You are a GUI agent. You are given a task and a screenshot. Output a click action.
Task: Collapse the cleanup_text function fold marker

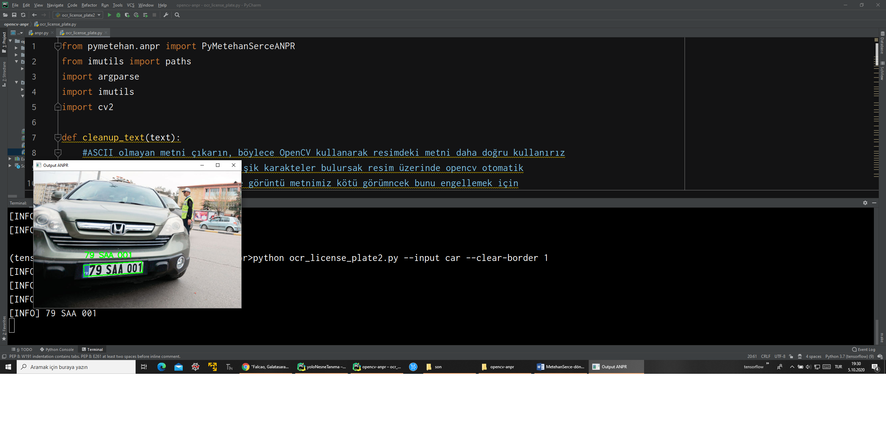pos(58,137)
